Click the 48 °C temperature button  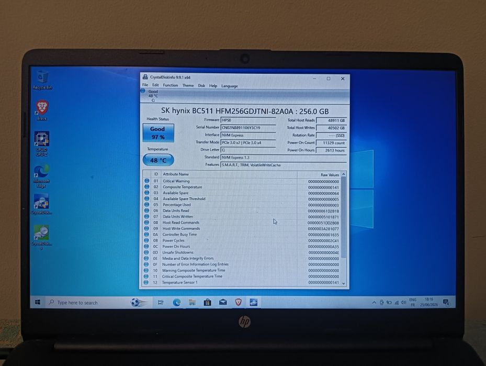[158, 160]
